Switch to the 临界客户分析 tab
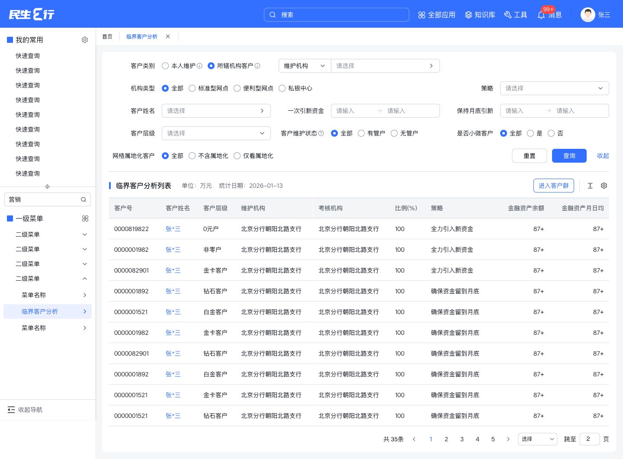This screenshot has width=623, height=459. (142, 37)
